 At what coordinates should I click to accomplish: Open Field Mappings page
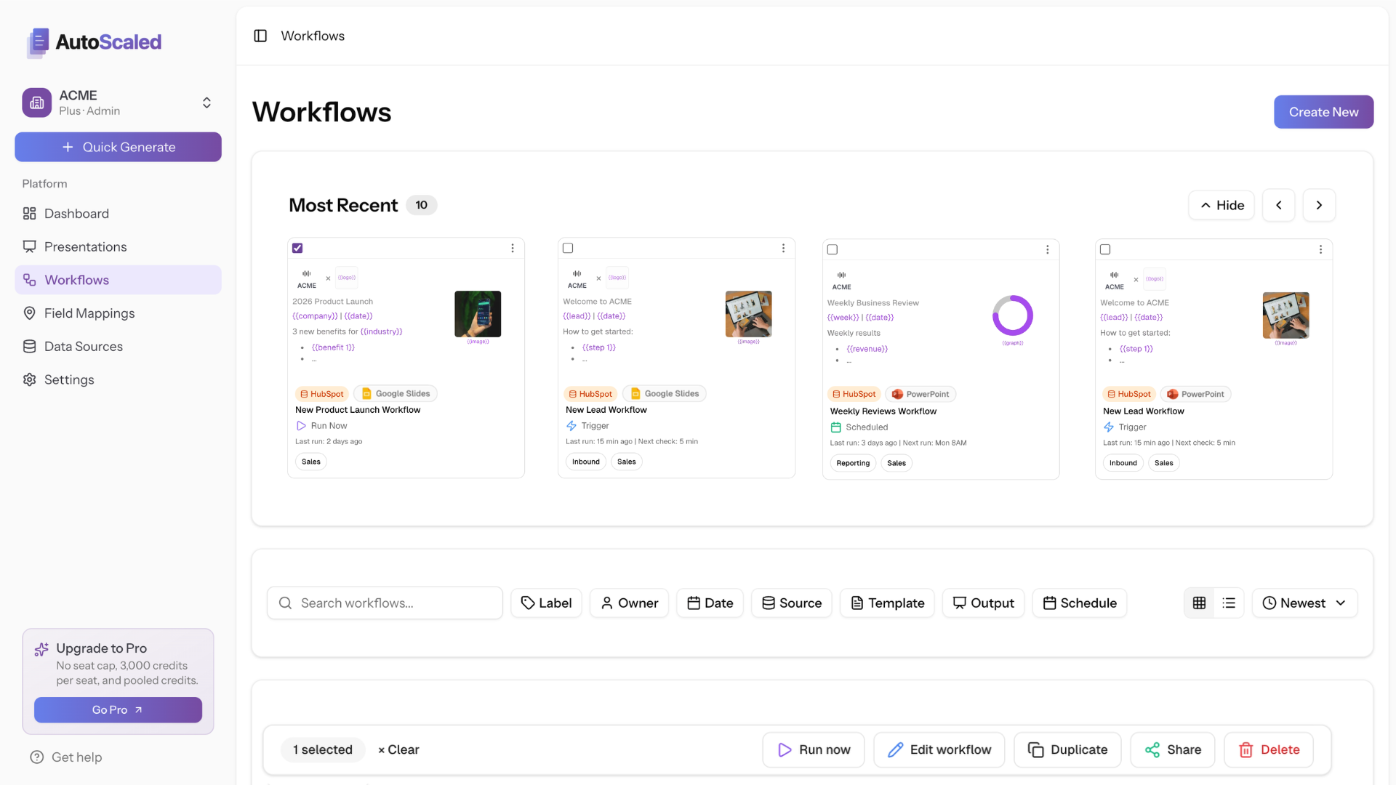click(x=118, y=313)
